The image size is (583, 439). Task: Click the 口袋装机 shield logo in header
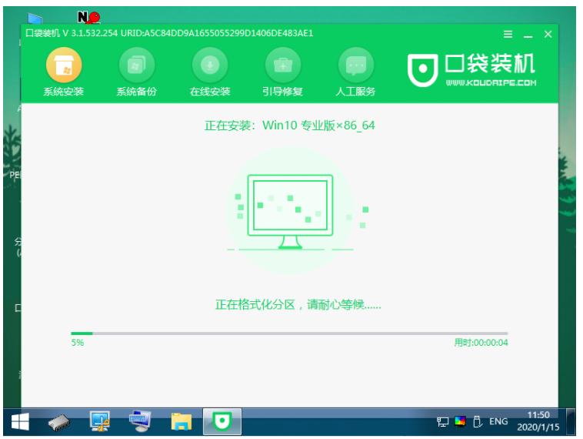[422, 69]
